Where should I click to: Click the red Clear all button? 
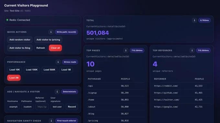pyautogui.click(x=55, y=48)
